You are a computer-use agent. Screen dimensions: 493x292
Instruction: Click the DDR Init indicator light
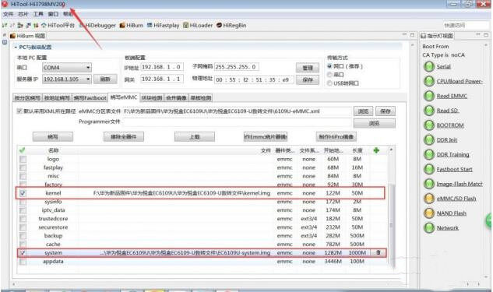[429, 140]
